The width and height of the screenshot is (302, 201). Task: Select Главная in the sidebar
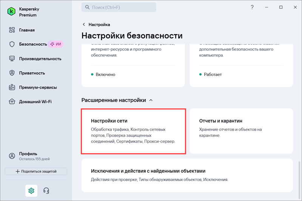coord(27,30)
